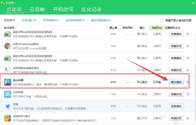Tick 隐藏已禁止启动的项目 checkbox
This screenshot has width=196, height=125.
[162, 20]
